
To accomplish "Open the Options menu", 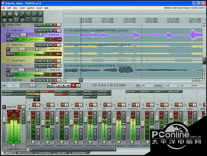I will tap(31, 8).
